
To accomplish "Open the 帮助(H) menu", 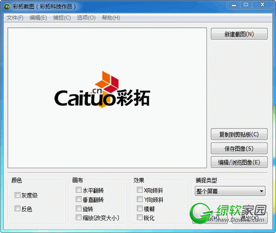I will click(x=111, y=18).
